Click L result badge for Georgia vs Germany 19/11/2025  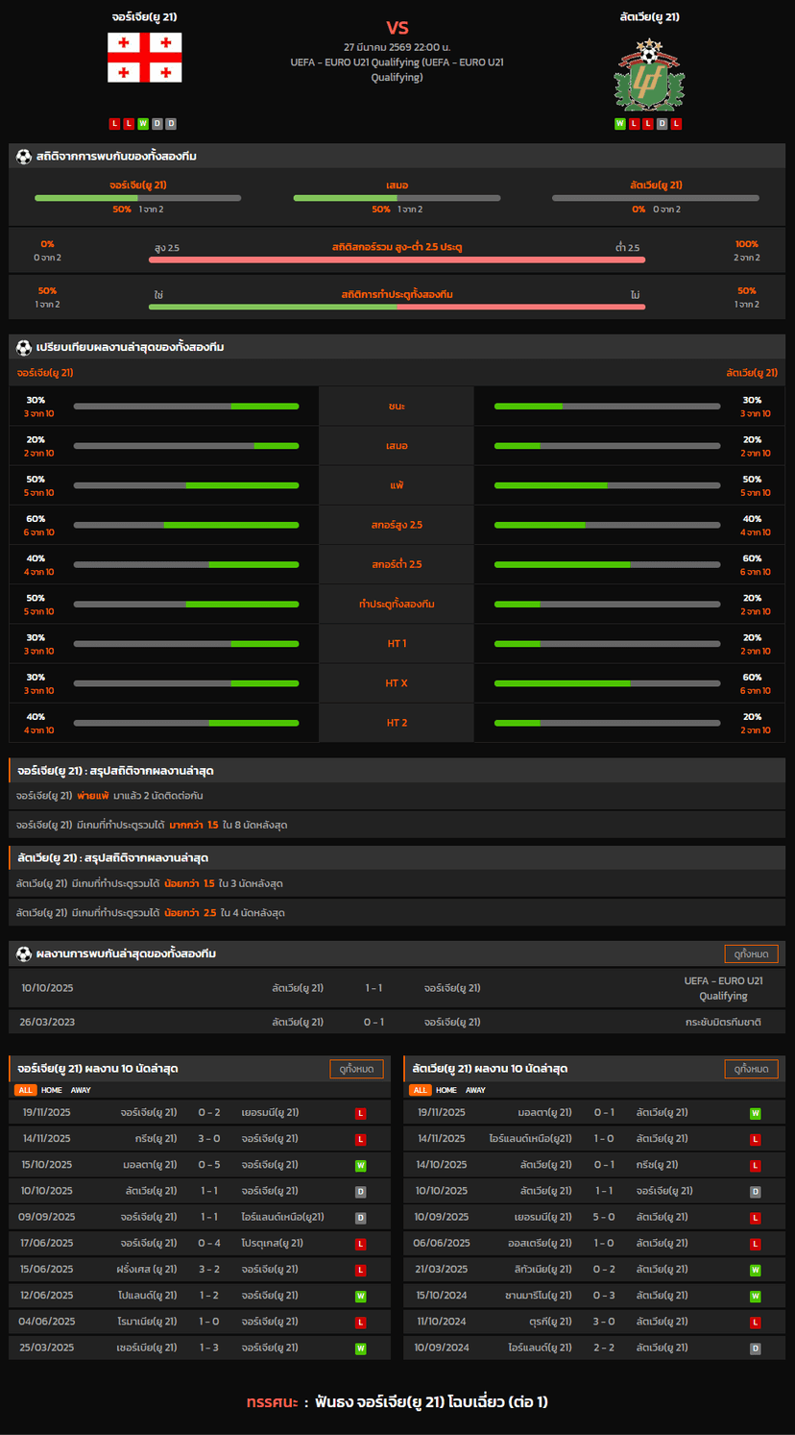click(361, 1113)
